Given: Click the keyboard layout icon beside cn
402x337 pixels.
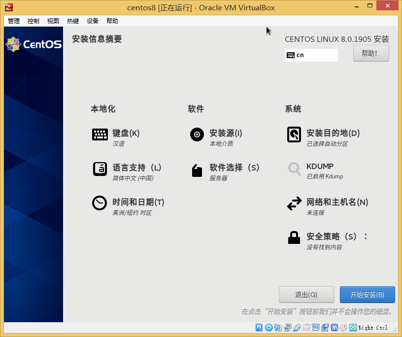Looking at the screenshot, I should coord(291,55).
